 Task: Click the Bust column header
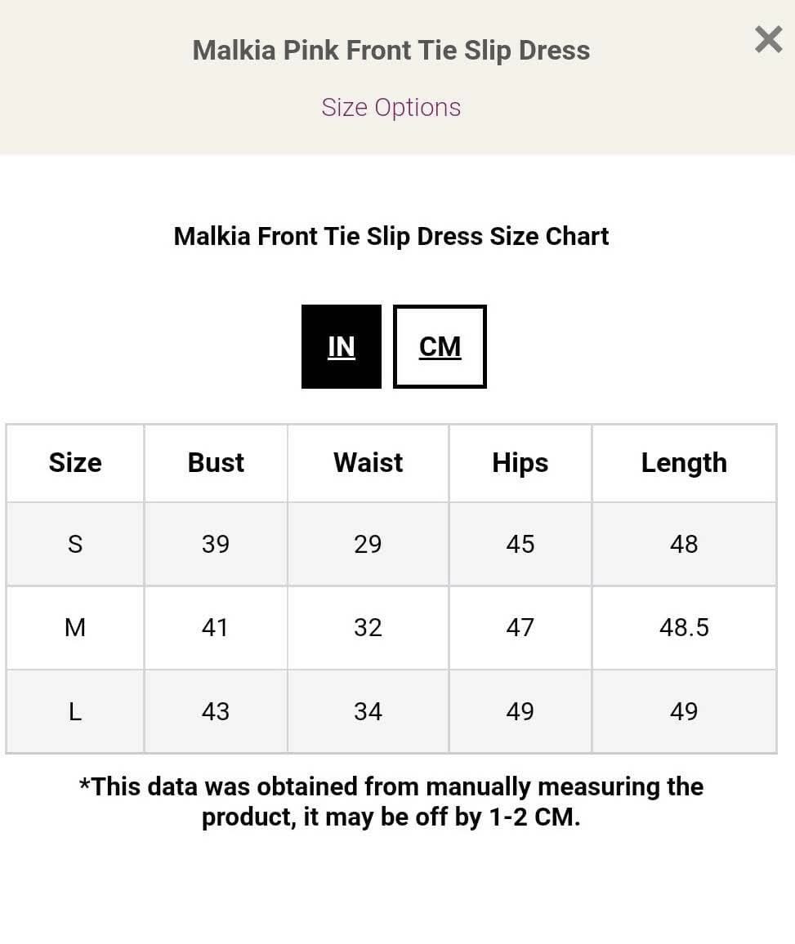coord(216,462)
